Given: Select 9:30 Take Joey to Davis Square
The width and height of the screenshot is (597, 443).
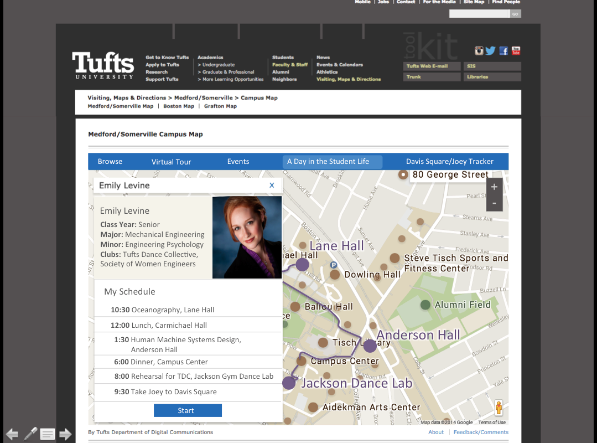Looking at the screenshot, I should [188, 392].
